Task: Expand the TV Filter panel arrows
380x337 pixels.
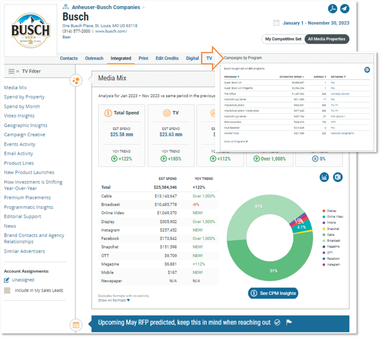Action: point(18,71)
